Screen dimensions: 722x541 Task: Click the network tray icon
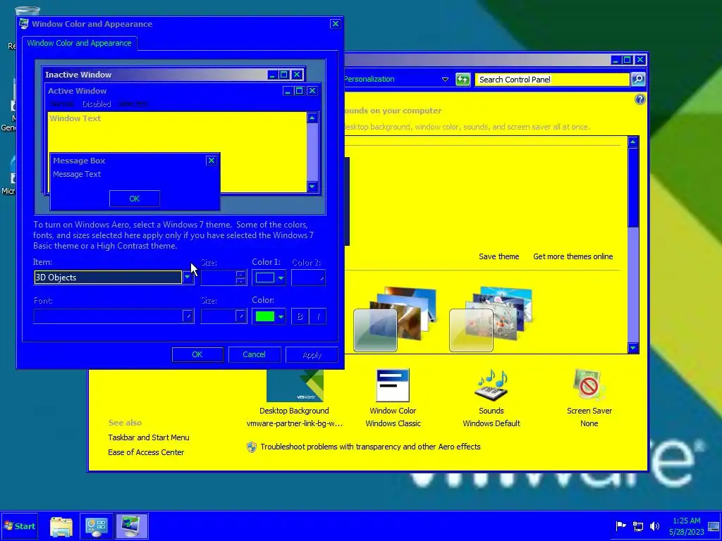point(637,526)
